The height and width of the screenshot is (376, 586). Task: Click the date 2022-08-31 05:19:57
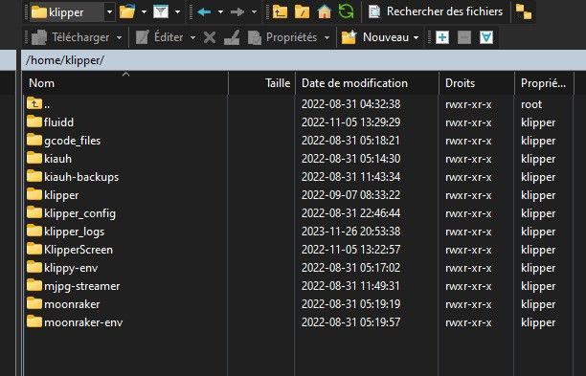(x=350, y=322)
